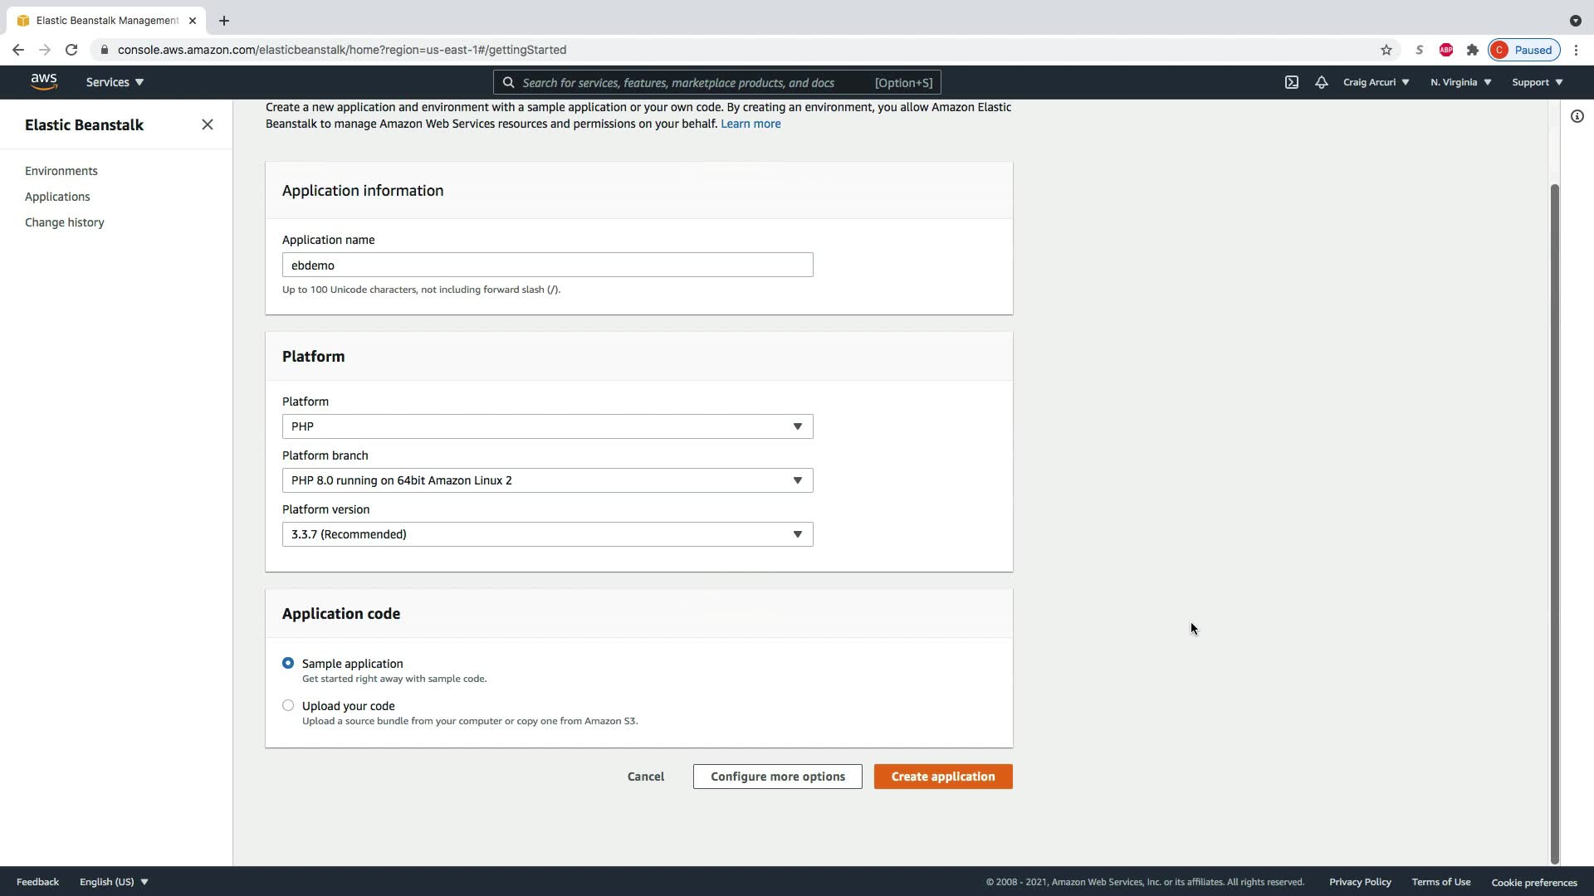
Task: Select the Upload your code option
Action: click(x=288, y=705)
